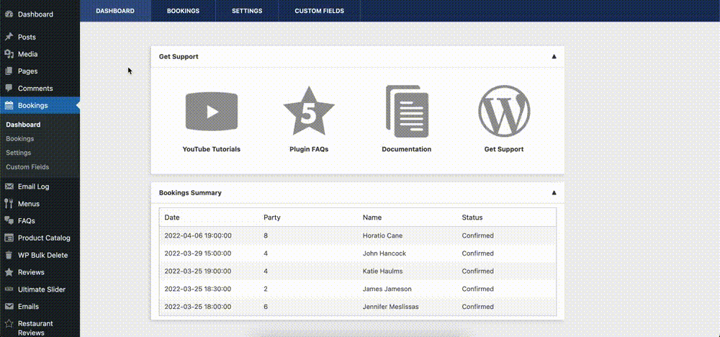Open the Media menu label
This screenshot has height=337, width=720.
coord(27,54)
